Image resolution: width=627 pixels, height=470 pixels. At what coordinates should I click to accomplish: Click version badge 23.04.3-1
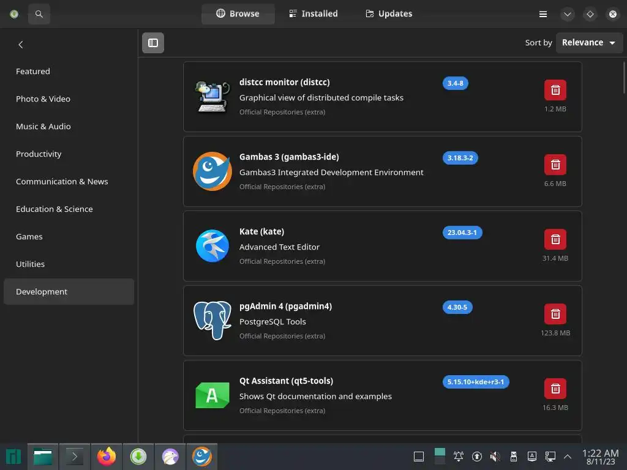[x=462, y=233]
